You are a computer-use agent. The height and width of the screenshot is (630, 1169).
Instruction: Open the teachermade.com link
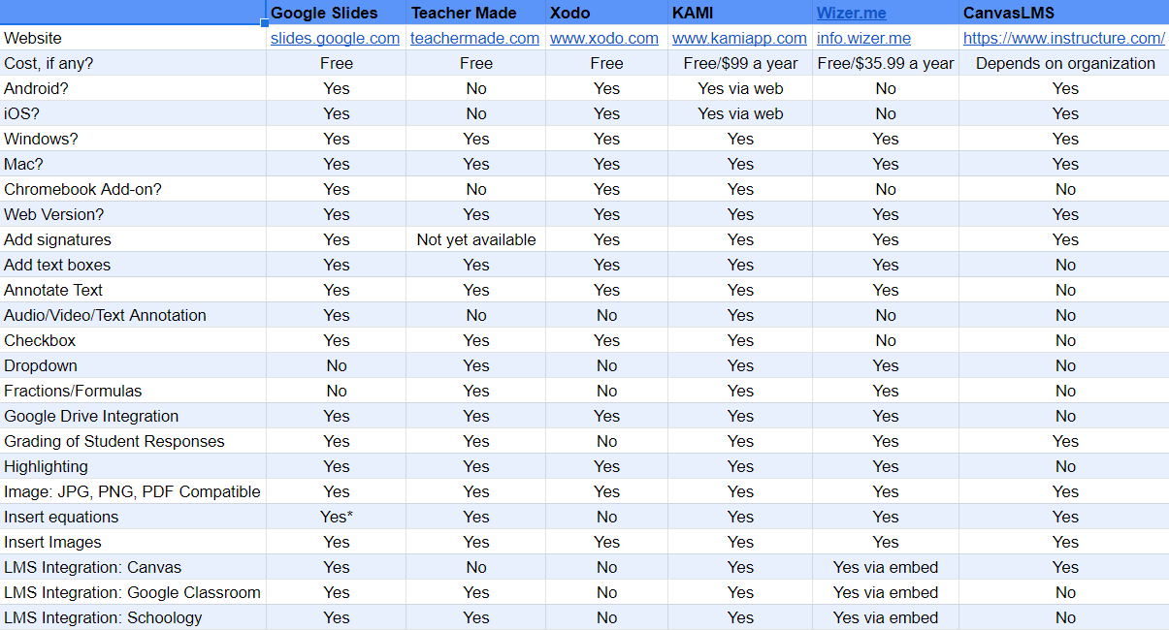click(x=474, y=38)
